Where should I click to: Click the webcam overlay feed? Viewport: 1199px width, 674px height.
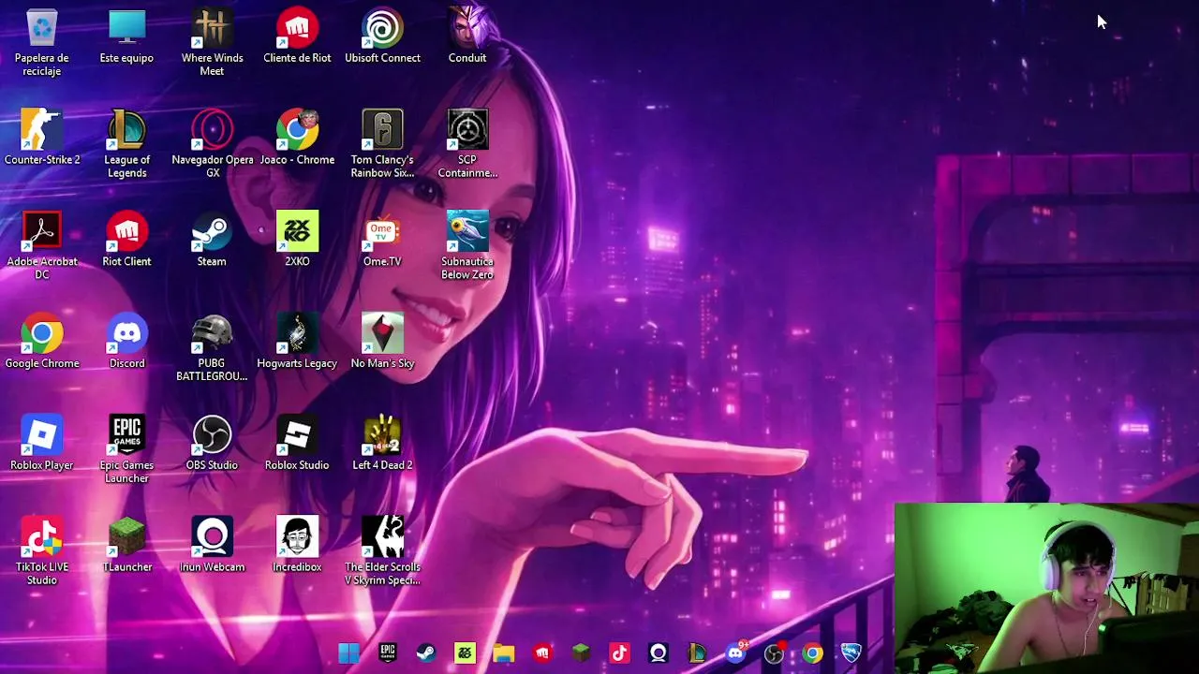pyautogui.click(x=1046, y=589)
